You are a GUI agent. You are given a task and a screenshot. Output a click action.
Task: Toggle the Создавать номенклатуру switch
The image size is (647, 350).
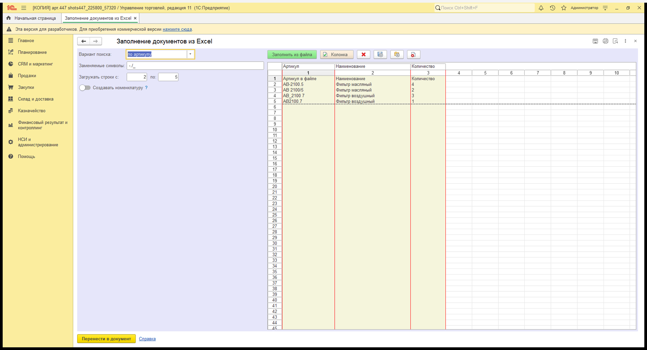85,88
